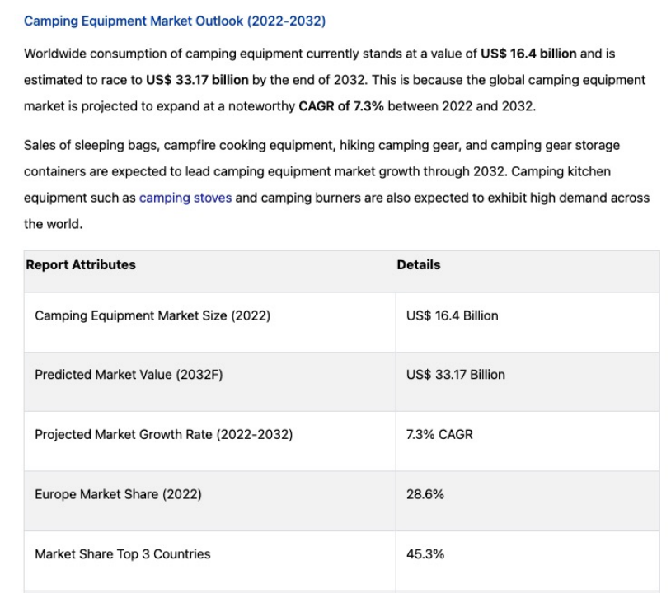Click bold US$ 33.17 billion in first paragraph
Screen dimensions: 671x593
pyautogui.click(x=197, y=81)
